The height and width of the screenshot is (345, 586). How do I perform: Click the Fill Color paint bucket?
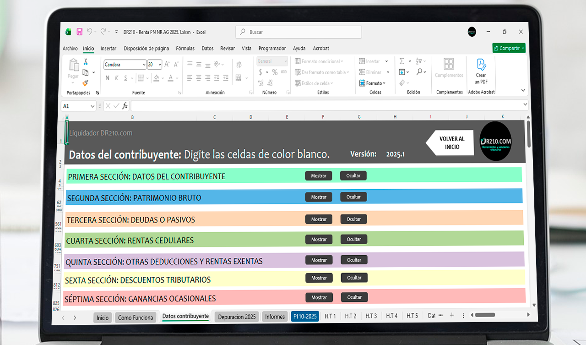click(x=156, y=78)
